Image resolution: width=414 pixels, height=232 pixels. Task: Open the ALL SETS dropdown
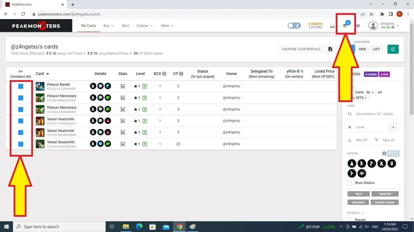(359, 98)
